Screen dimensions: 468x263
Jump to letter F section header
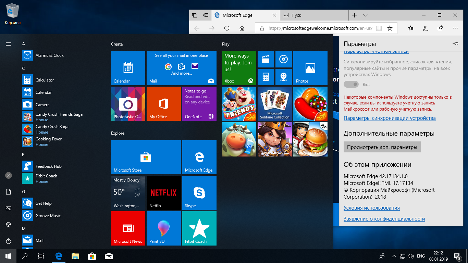pos(23,155)
